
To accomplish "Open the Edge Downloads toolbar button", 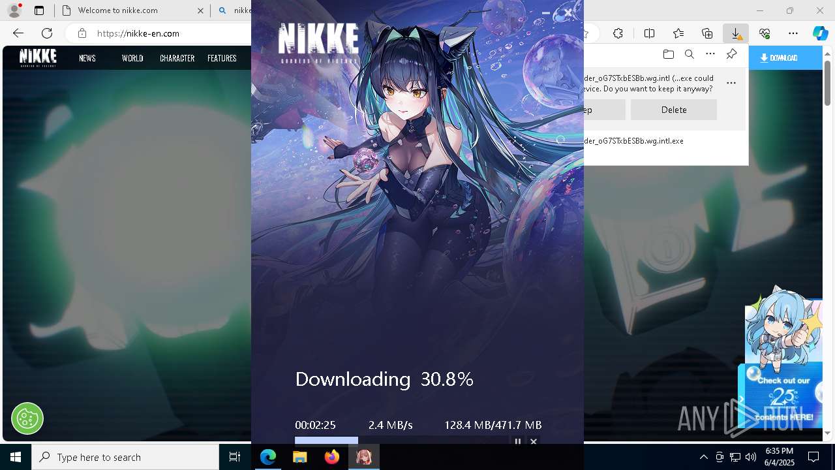I will pyautogui.click(x=736, y=33).
